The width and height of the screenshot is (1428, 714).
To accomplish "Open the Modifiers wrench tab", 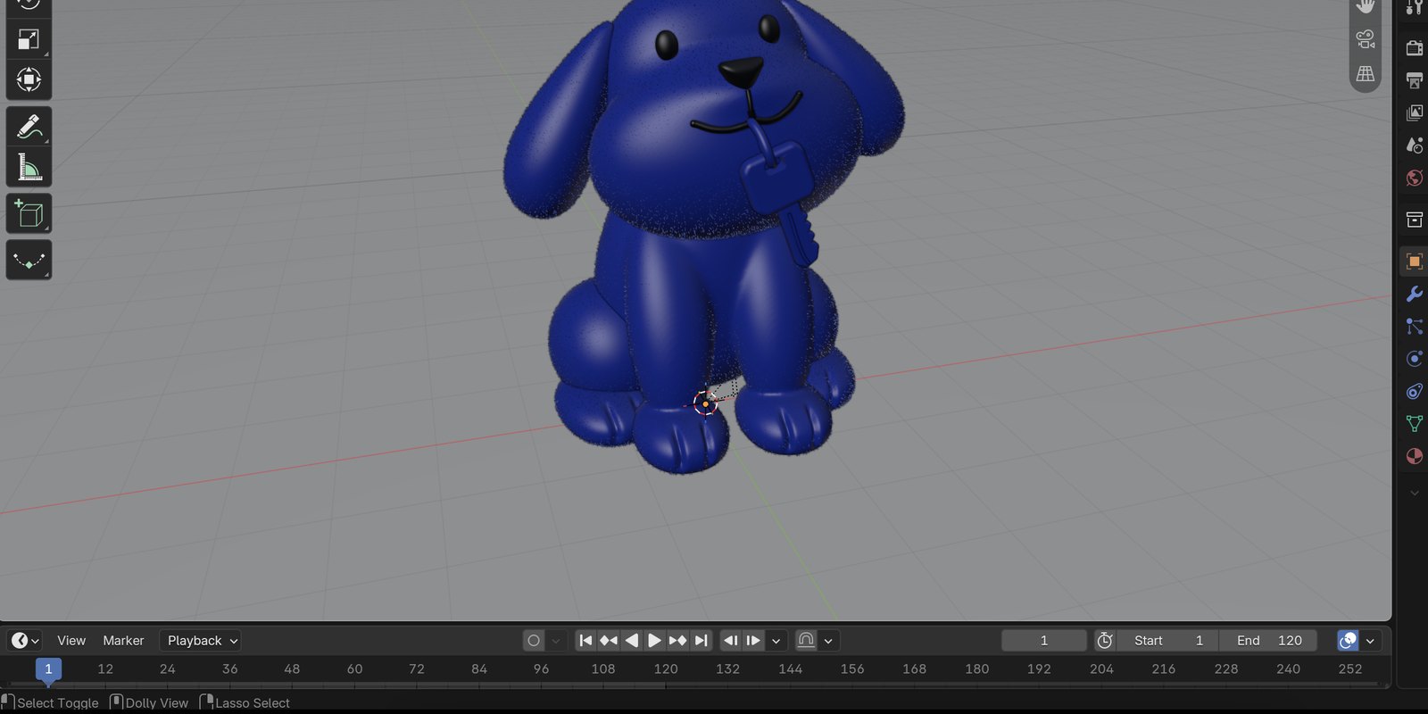I will (x=1415, y=294).
